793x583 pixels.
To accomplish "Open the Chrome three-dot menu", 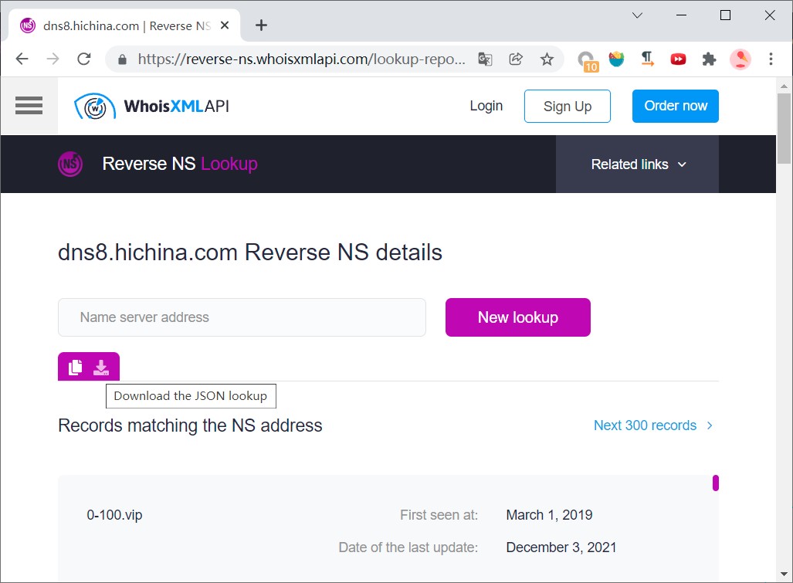I will click(x=771, y=59).
